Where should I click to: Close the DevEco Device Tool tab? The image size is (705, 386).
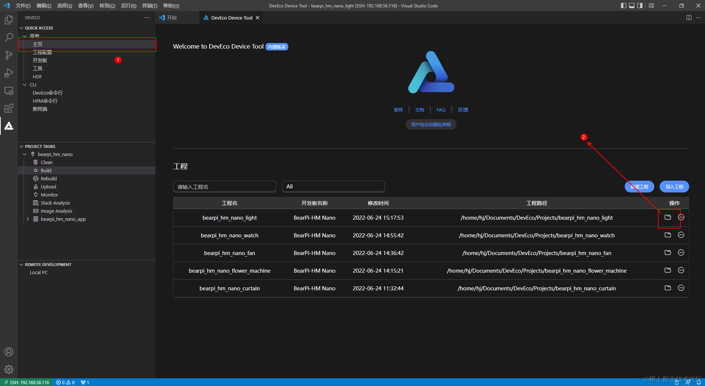pyautogui.click(x=258, y=18)
